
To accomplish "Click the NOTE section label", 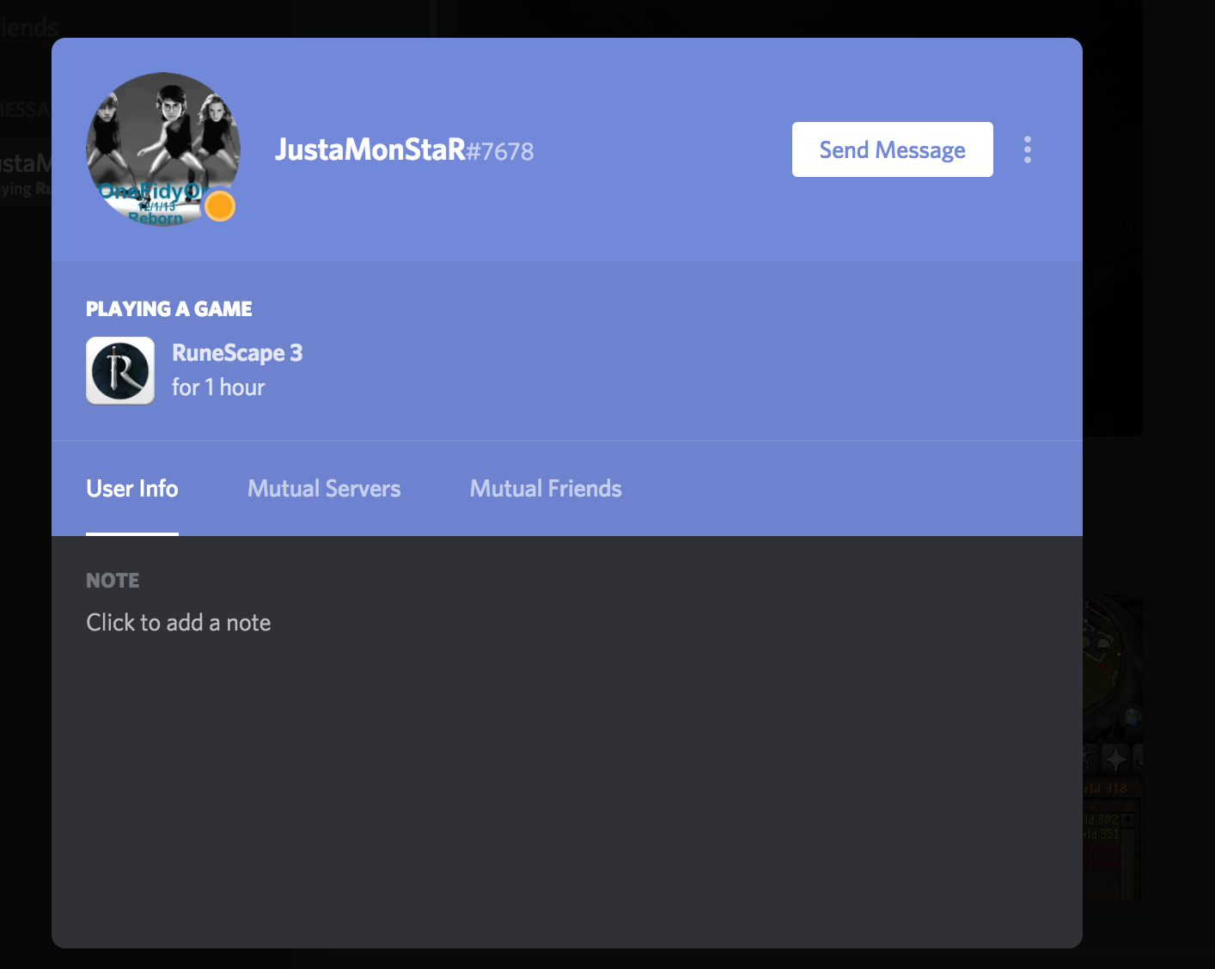I will tap(113, 581).
